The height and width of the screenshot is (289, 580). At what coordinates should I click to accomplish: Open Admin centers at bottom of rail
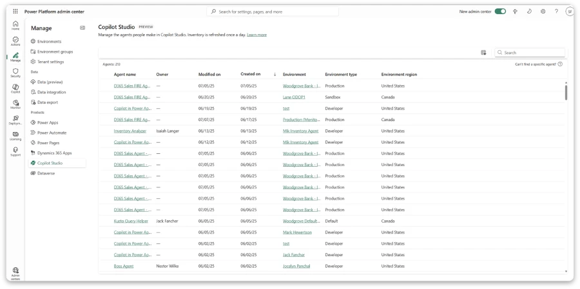coord(15,272)
